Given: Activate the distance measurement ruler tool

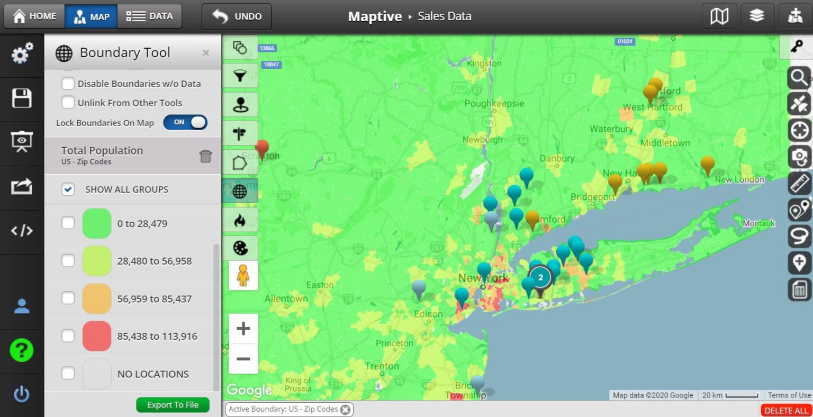Looking at the screenshot, I should (x=799, y=185).
